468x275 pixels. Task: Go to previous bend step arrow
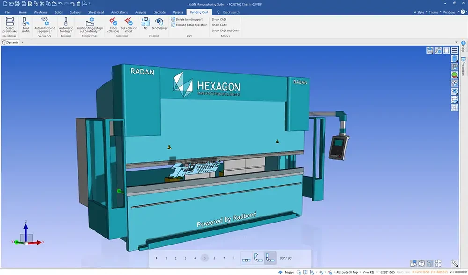tap(156, 258)
